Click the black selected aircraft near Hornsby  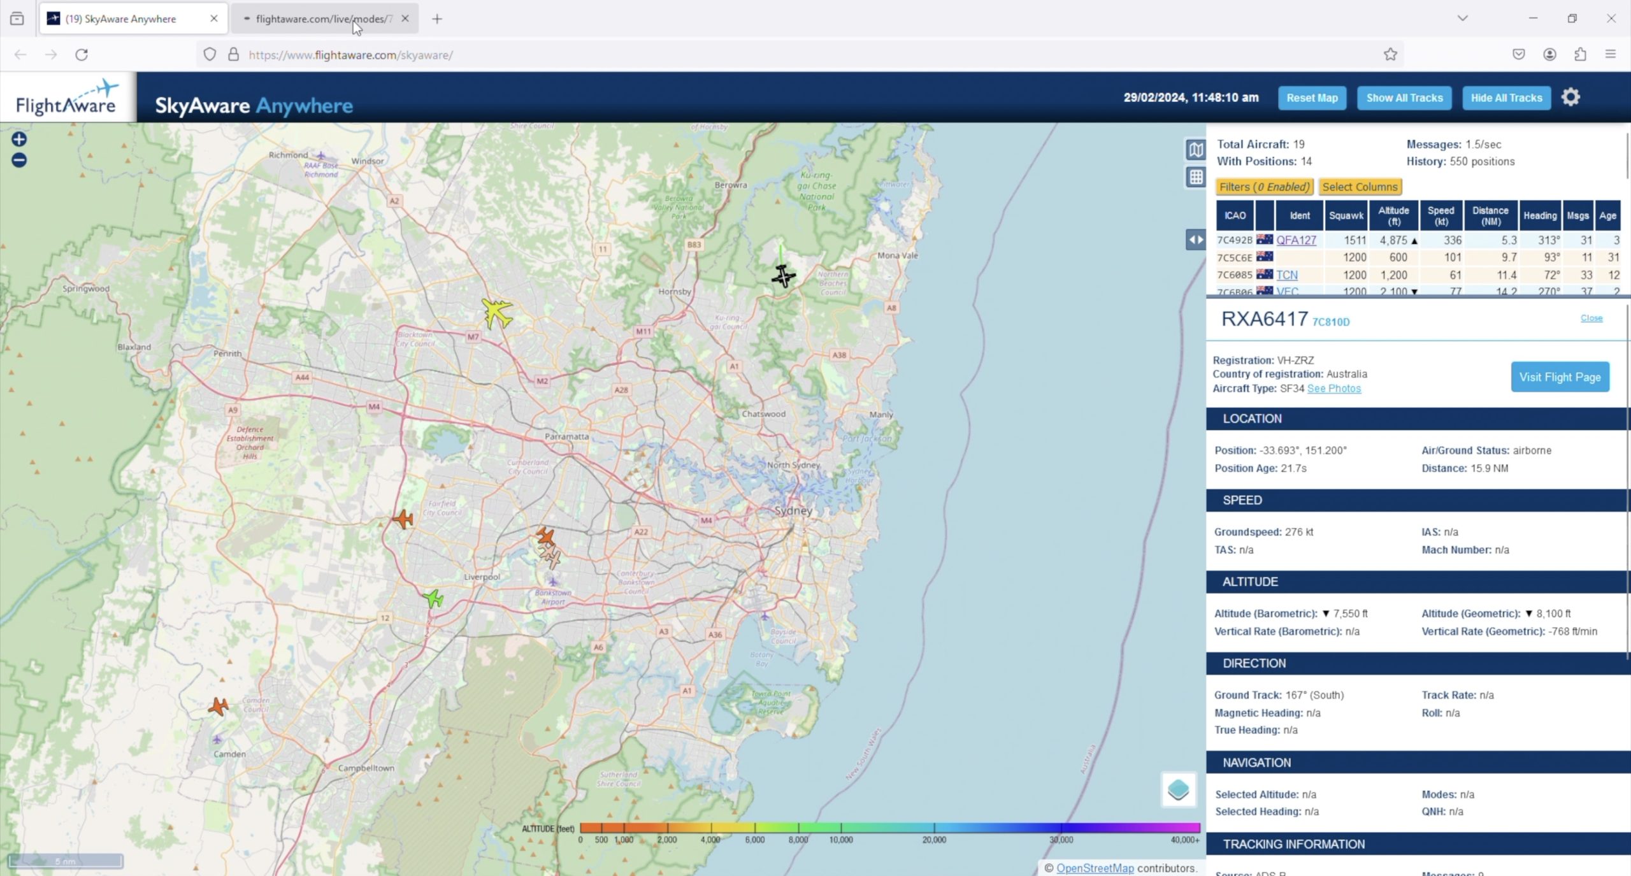pos(783,276)
